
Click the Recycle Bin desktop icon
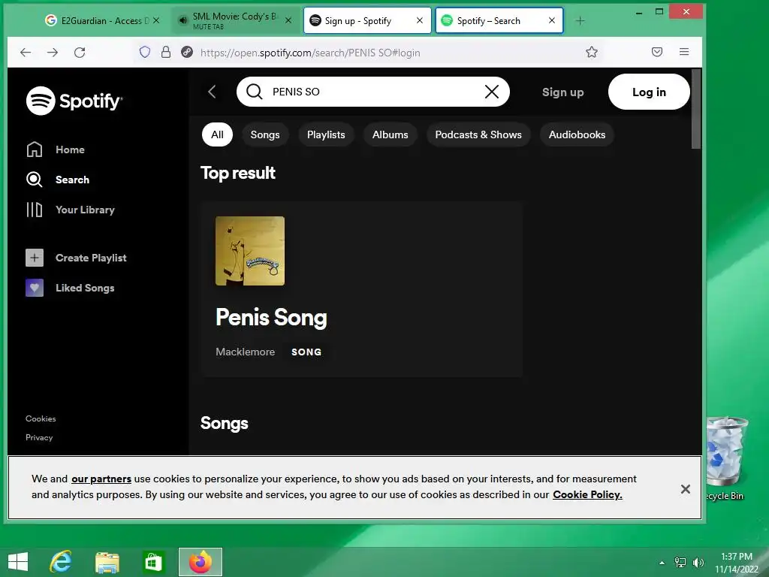coord(727,458)
